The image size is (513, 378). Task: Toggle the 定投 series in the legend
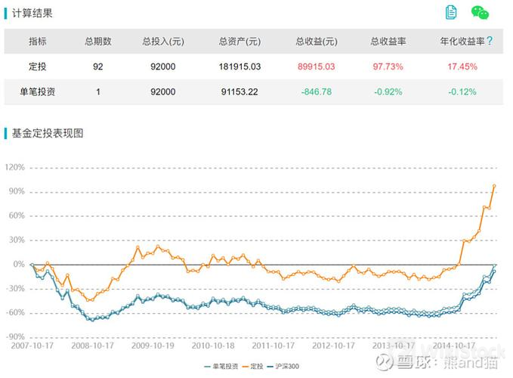[x=257, y=366]
